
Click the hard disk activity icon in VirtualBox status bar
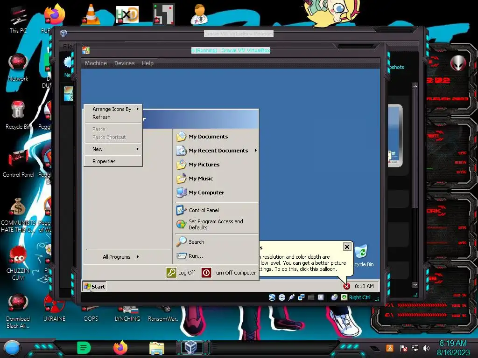[272, 297]
